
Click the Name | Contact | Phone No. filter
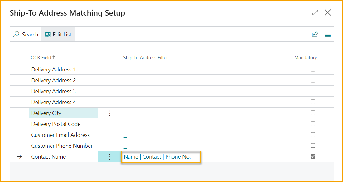[157, 157]
